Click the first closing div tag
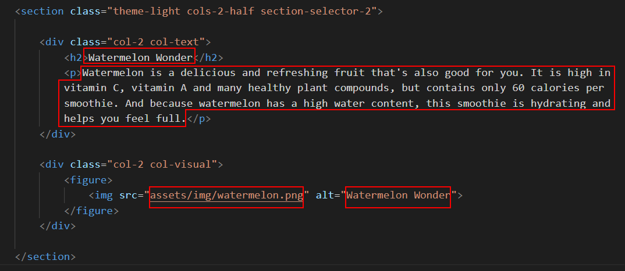This screenshot has width=625, height=271. coord(58,134)
